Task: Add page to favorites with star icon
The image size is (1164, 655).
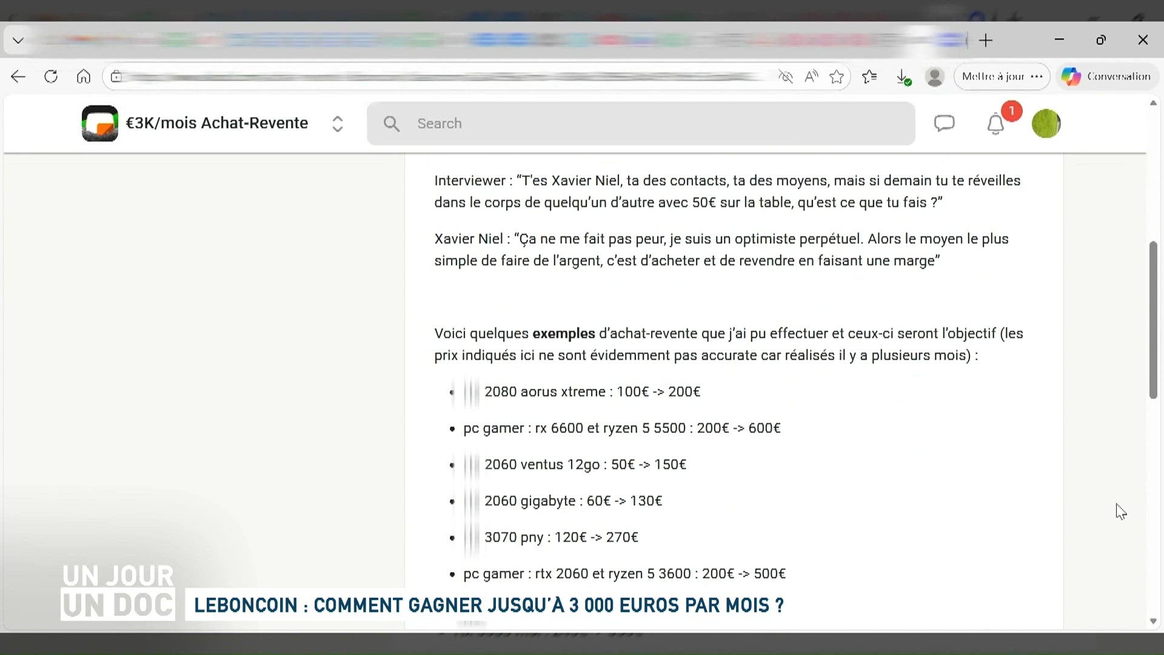Action: point(837,76)
